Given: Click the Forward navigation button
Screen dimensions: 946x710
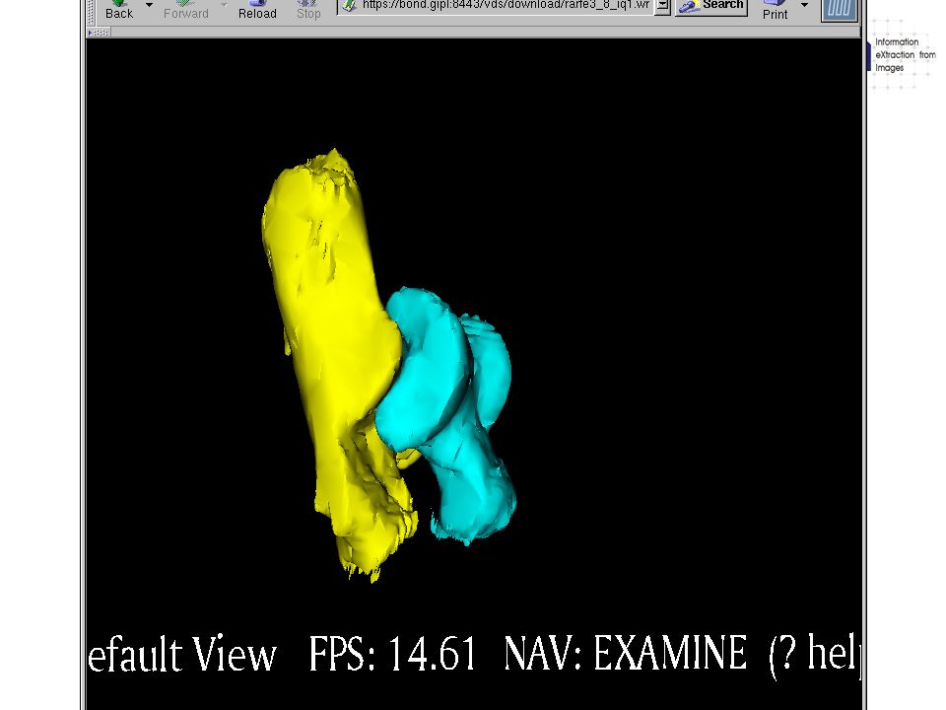Looking at the screenshot, I should click(x=186, y=10).
